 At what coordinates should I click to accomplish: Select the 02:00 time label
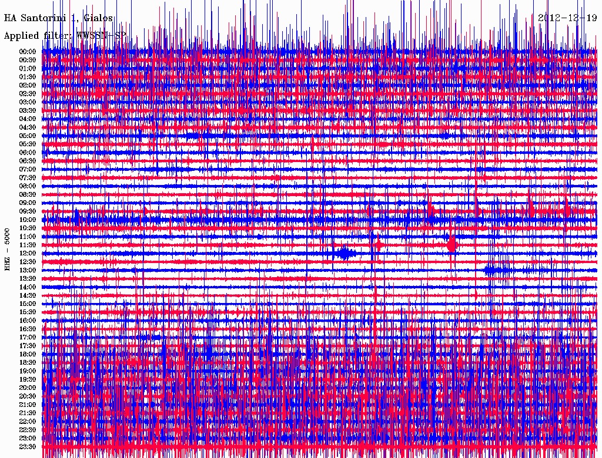(x=28, y=86)
